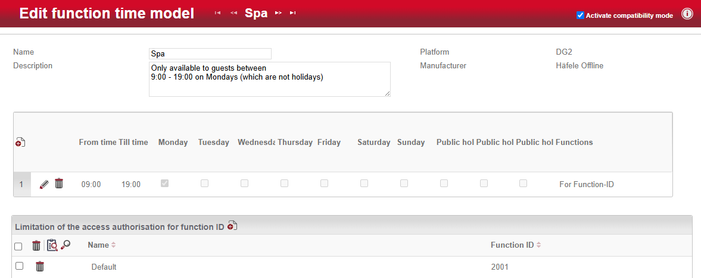Edit time interval row 1 with pencil
Image resolution: width=701 pixels, height=278 pixels.
tap(44, 184)
